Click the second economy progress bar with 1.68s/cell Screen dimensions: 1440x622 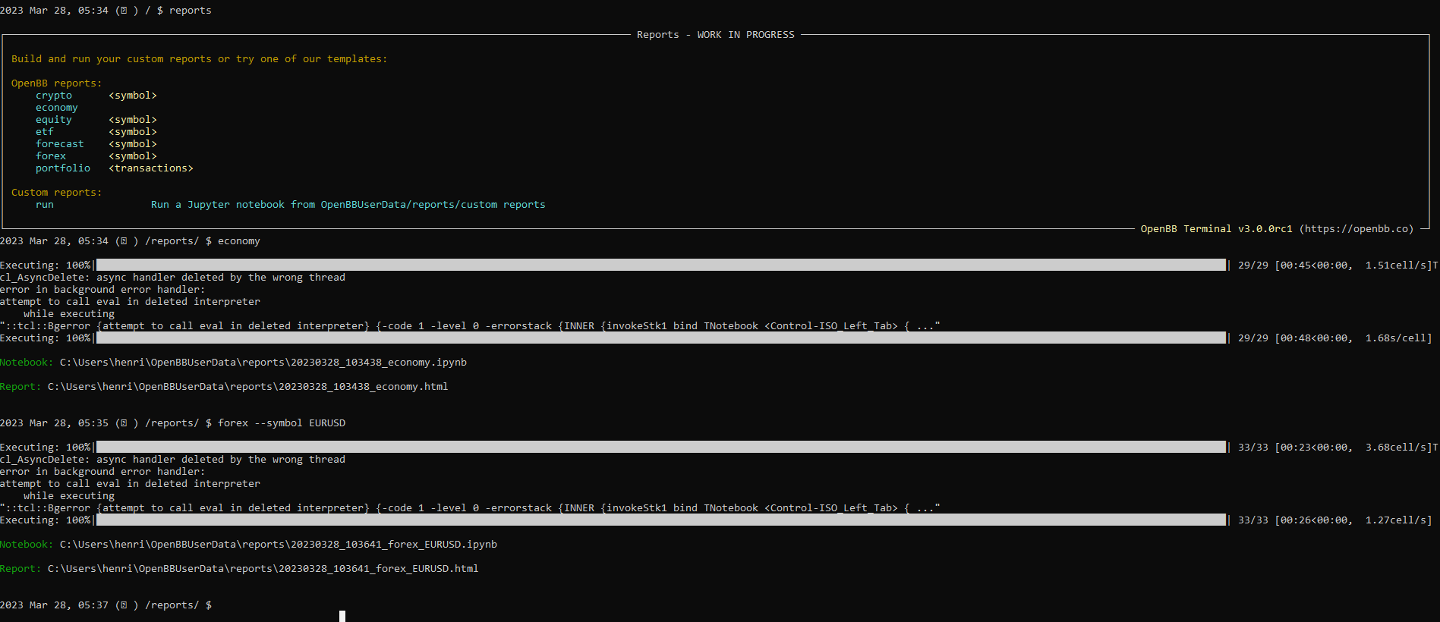click(x=660, y=338)
